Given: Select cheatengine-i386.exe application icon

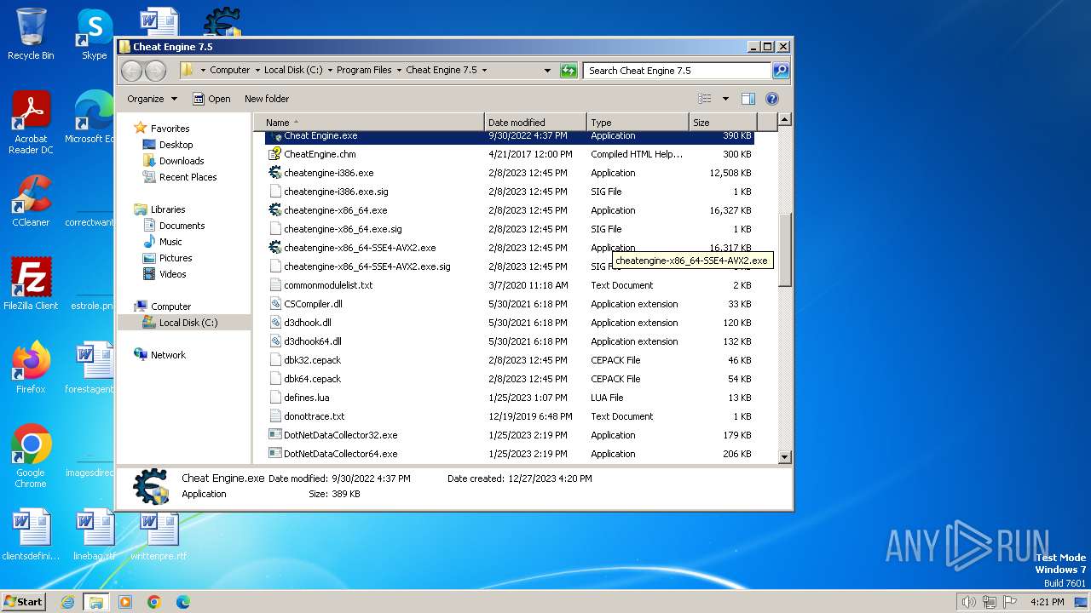Looking at the screenshot, I should [x=274, y=173].
